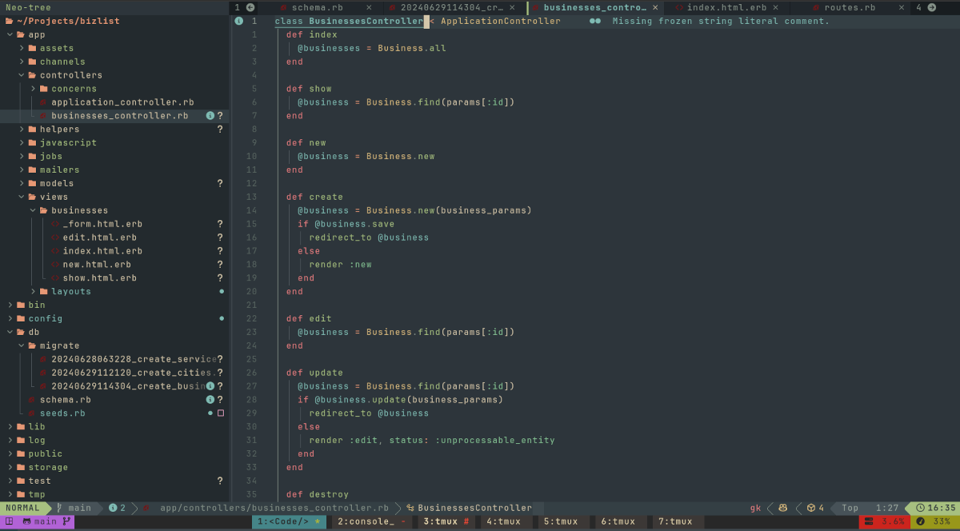
Task: Collapse the migrate folder under db
Action: tap(22, 345)
